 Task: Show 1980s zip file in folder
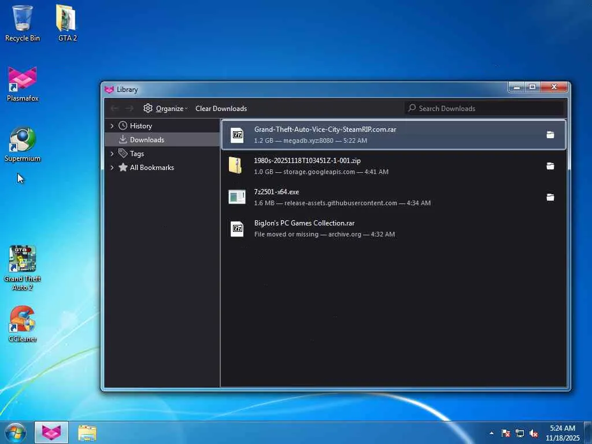(x=550, y=166)
